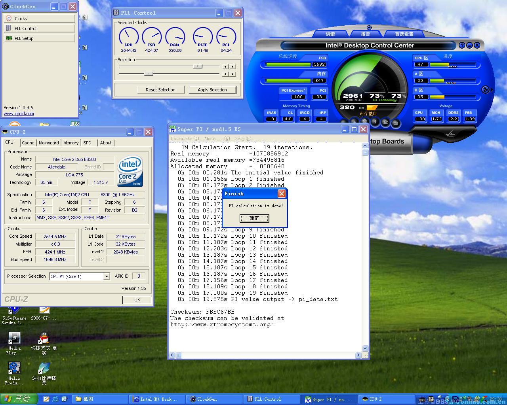Switch to the Cache tab in CPU-Z
This screenshot has height=405, width=507.
(28, 143)
